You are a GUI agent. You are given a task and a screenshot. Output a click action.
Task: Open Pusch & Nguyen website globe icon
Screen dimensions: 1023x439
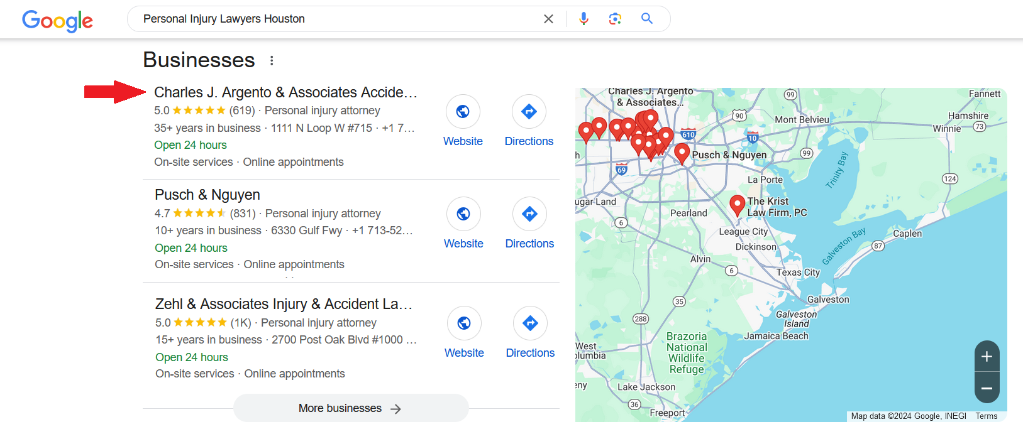pos(463,214)
